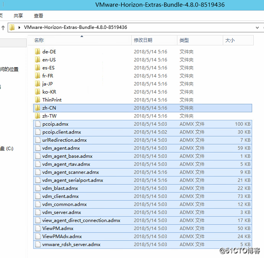
Task: Click the 文件夹 type of the en-US row
Action: (187, 60)
